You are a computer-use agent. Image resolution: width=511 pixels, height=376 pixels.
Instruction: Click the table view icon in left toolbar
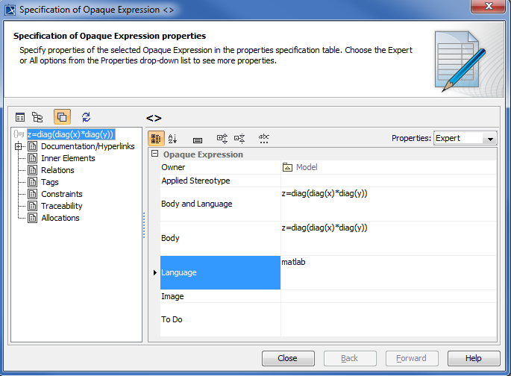20,117
